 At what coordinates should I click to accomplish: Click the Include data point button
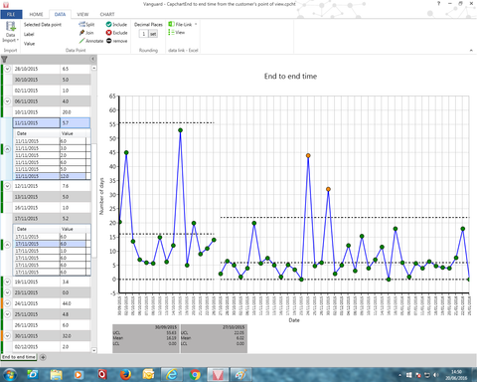tap(116, 24)
